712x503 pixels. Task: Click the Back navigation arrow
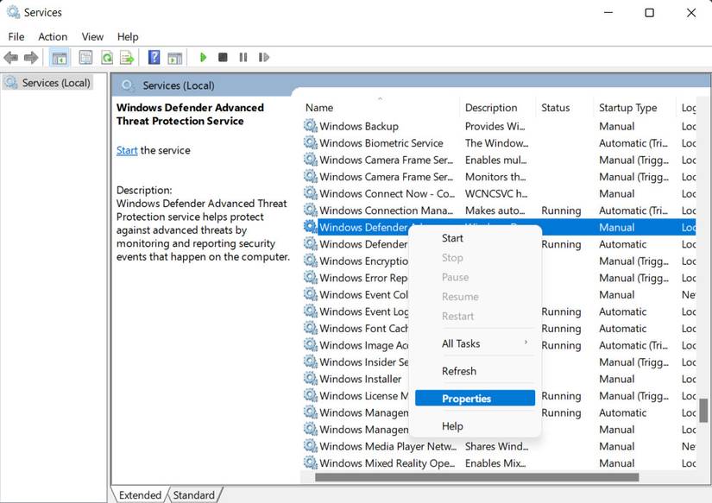tap(11, 57)
